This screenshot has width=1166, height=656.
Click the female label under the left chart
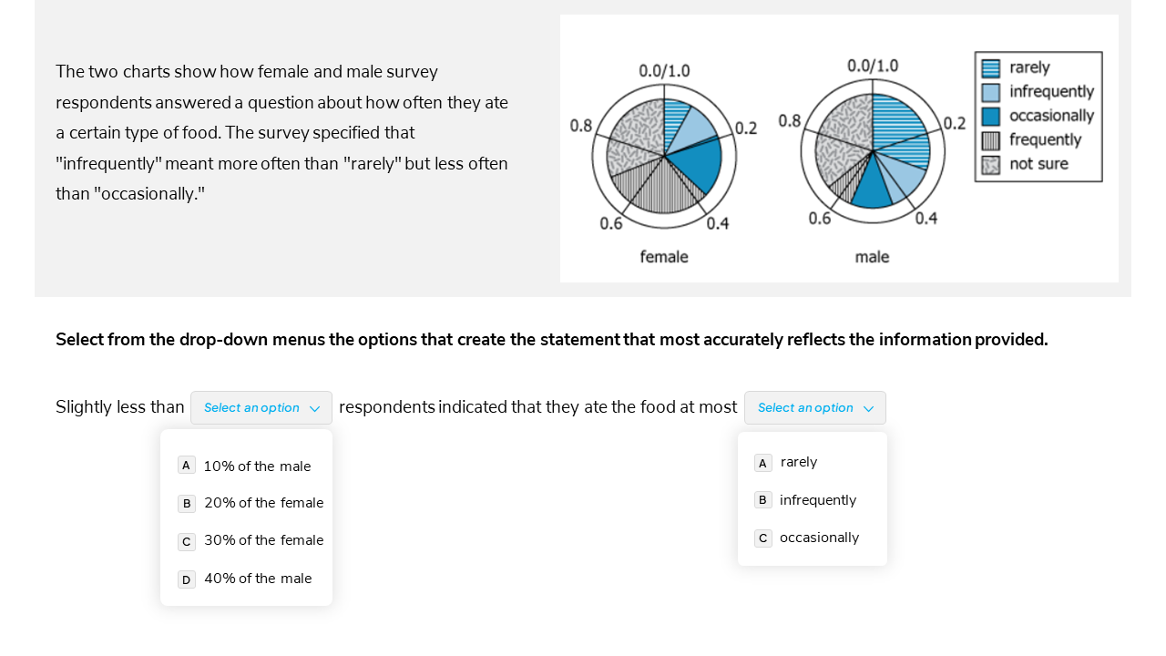[x=663, y=257]
